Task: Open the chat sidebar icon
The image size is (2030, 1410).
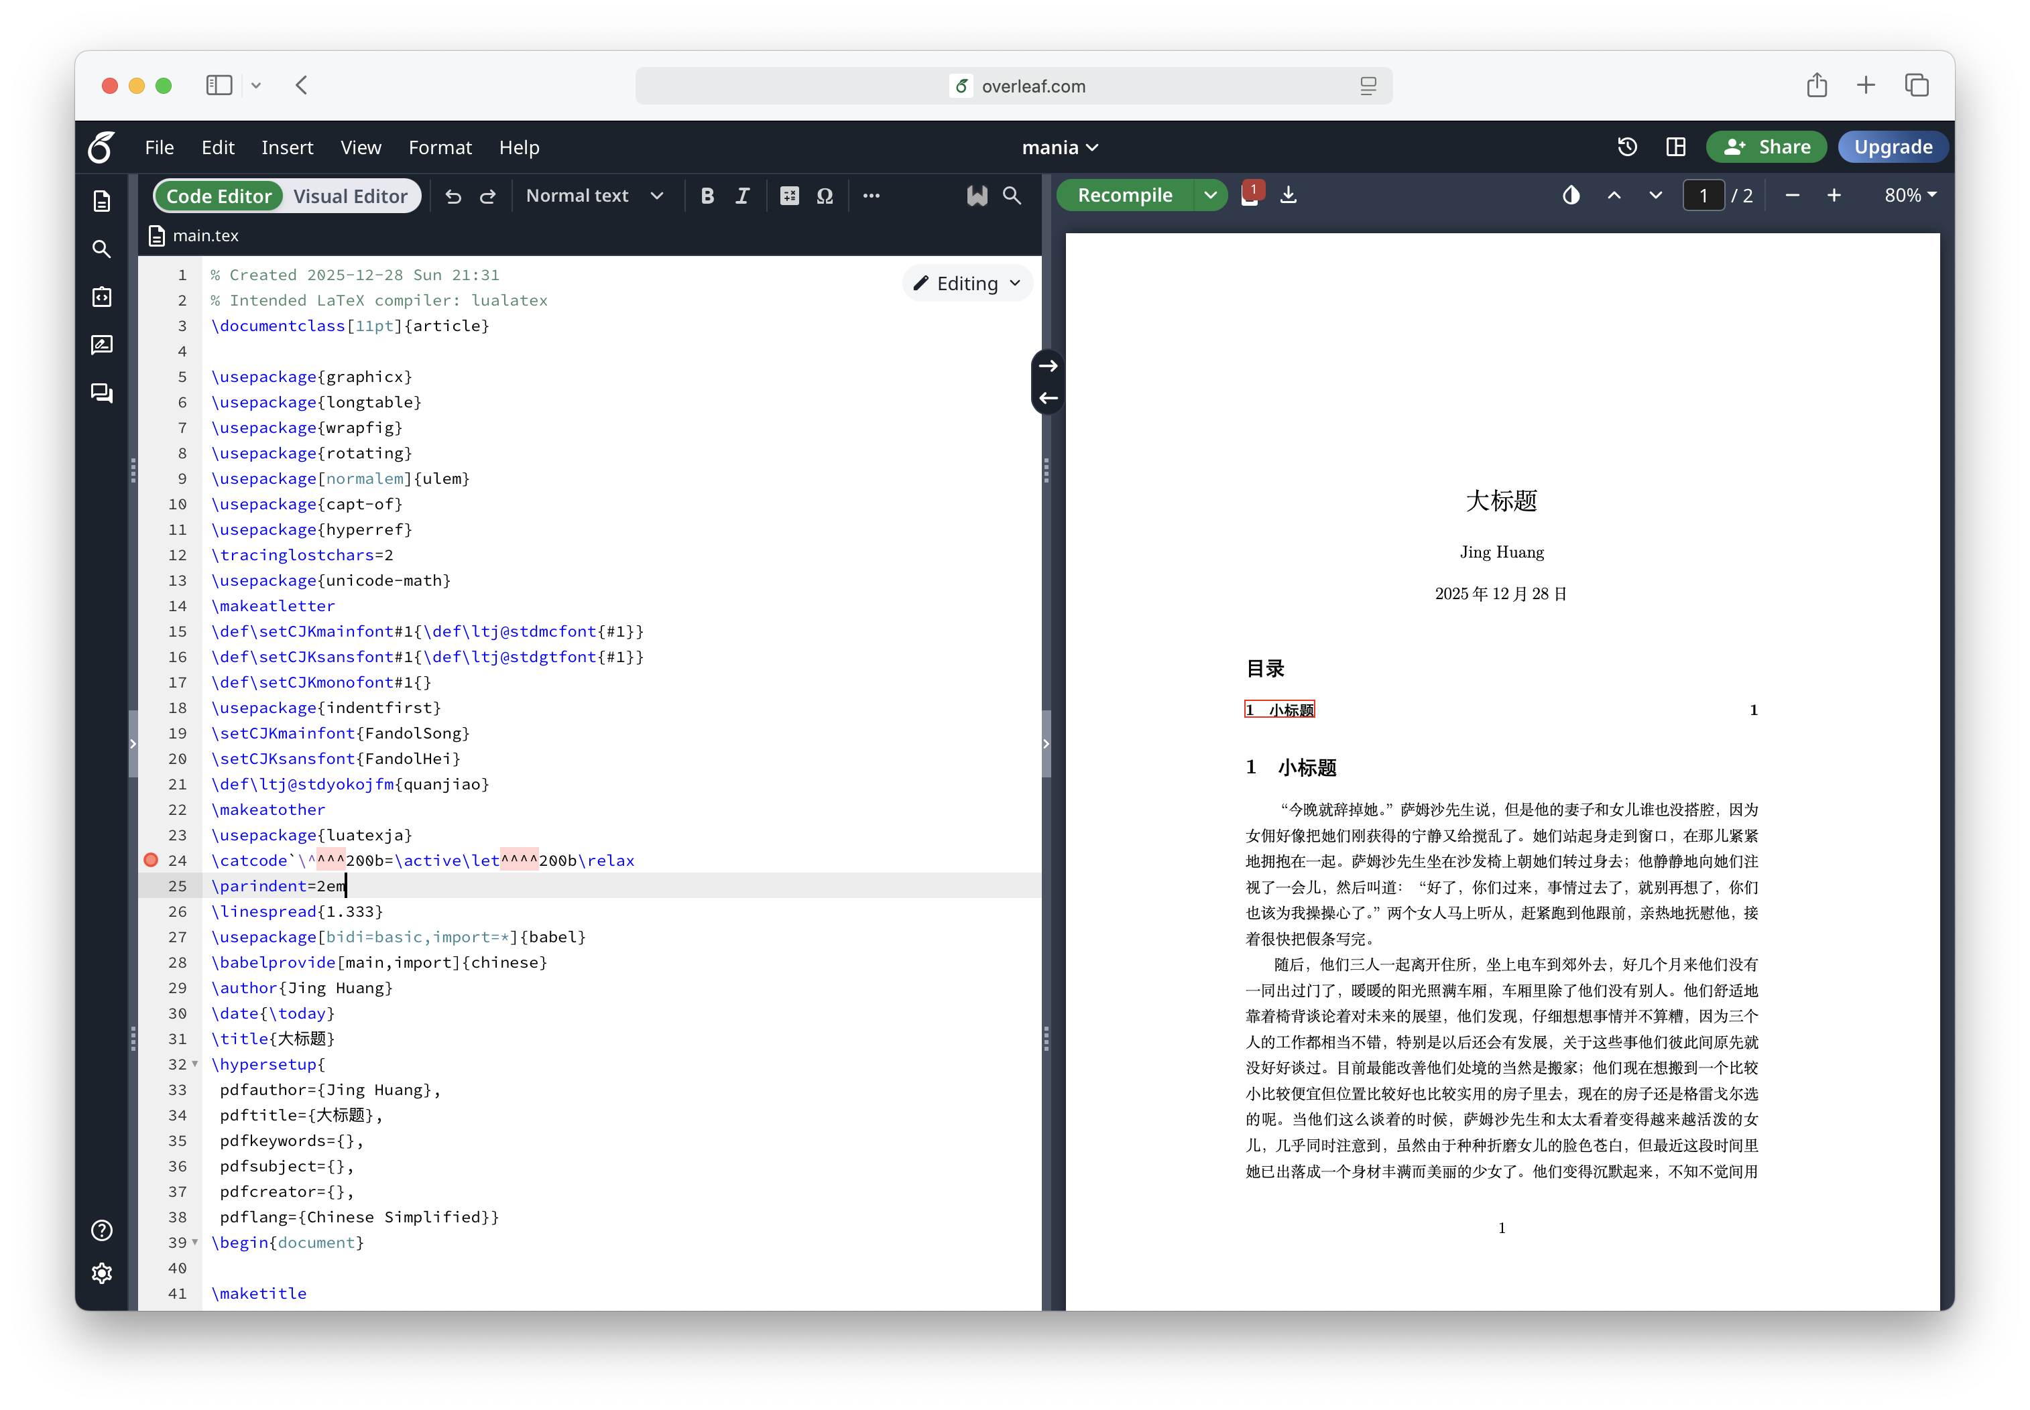Action: (x=102, y=392)
